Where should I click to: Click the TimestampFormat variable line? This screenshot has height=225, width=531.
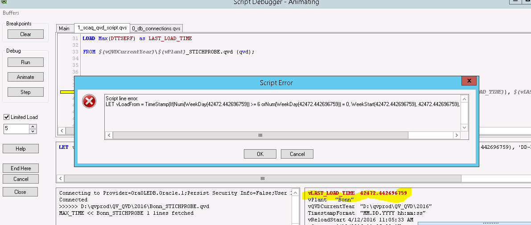(366, 213)
